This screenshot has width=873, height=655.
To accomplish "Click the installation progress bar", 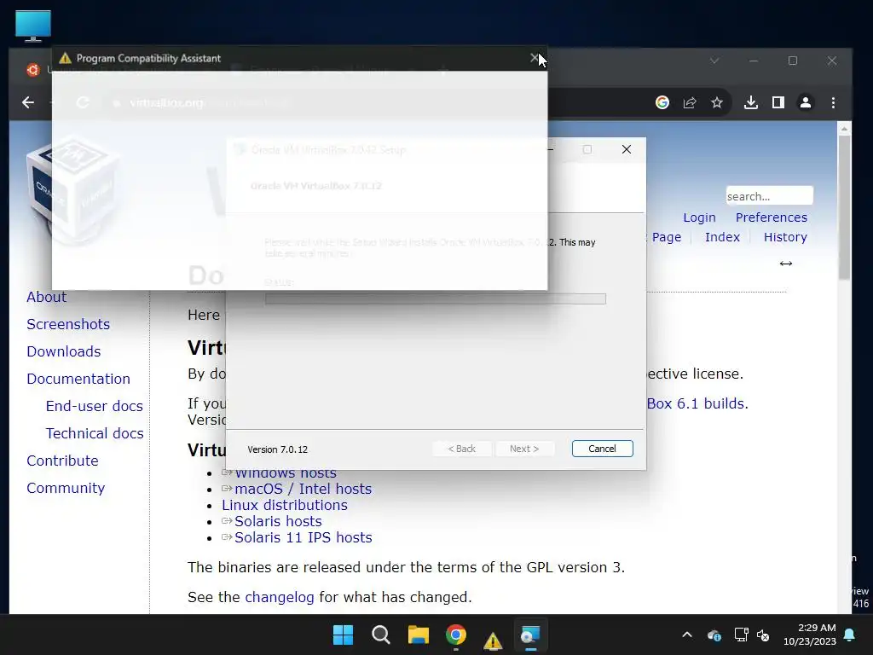I will click(436, 299).
